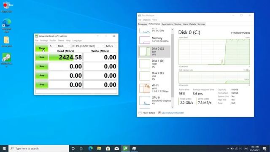Click the Stop button beside 2424.58

42,57
